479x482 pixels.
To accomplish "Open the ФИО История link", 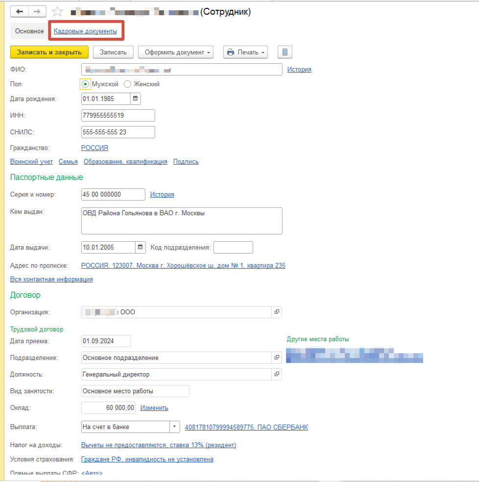I will pos(299,70).
